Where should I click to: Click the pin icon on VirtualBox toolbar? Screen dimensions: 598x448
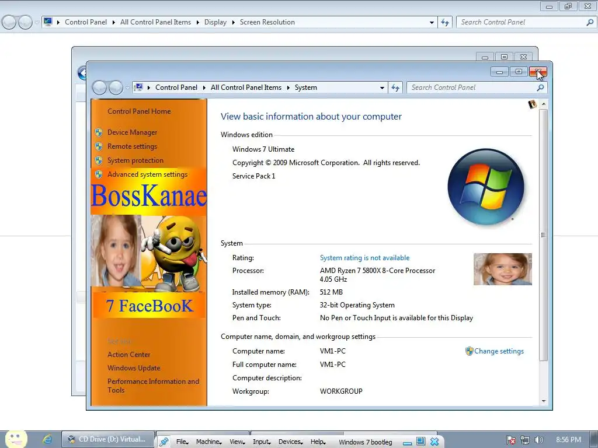click(x=164, y=442)
